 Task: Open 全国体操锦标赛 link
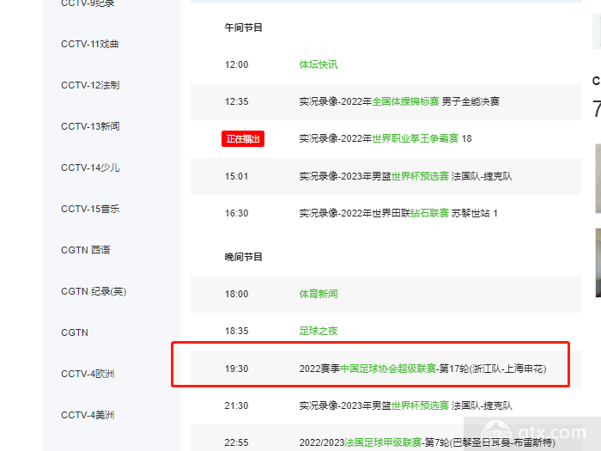[x=405, y=101]
